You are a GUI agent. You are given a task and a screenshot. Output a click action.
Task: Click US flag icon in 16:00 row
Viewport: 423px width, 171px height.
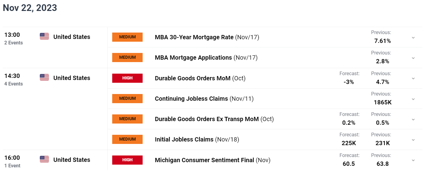[x=44, y=159]
